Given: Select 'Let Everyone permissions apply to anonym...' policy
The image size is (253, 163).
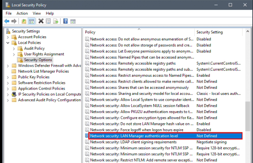Looking at the screenshot, I should [163, 51].
